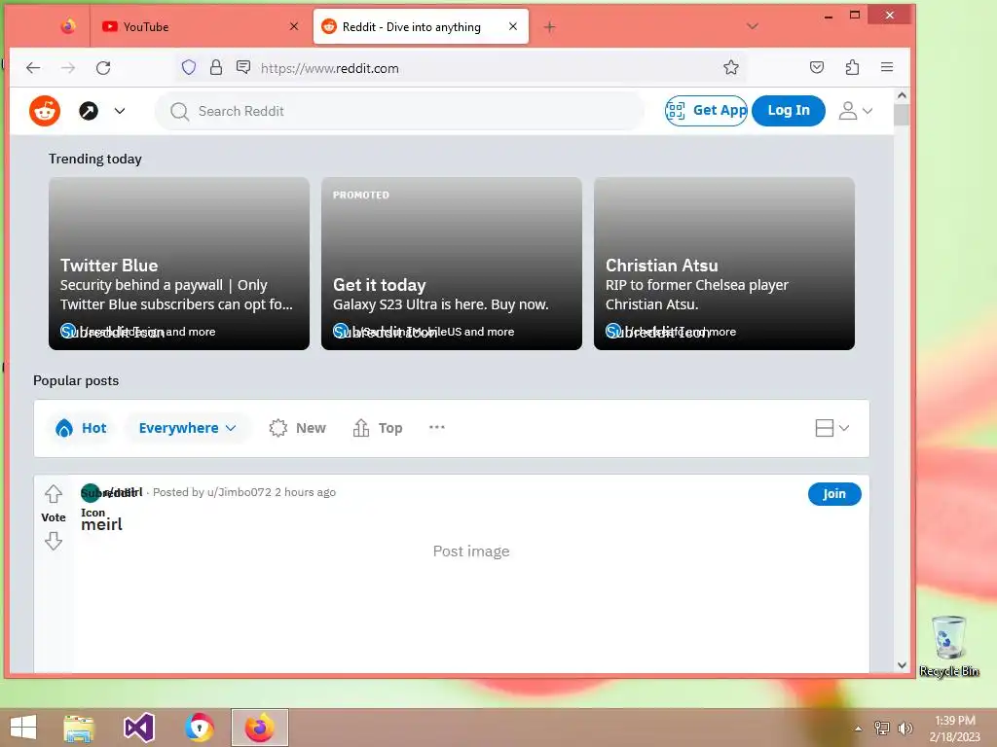Bookmark this page with star icon

click(x=730, y=67)
